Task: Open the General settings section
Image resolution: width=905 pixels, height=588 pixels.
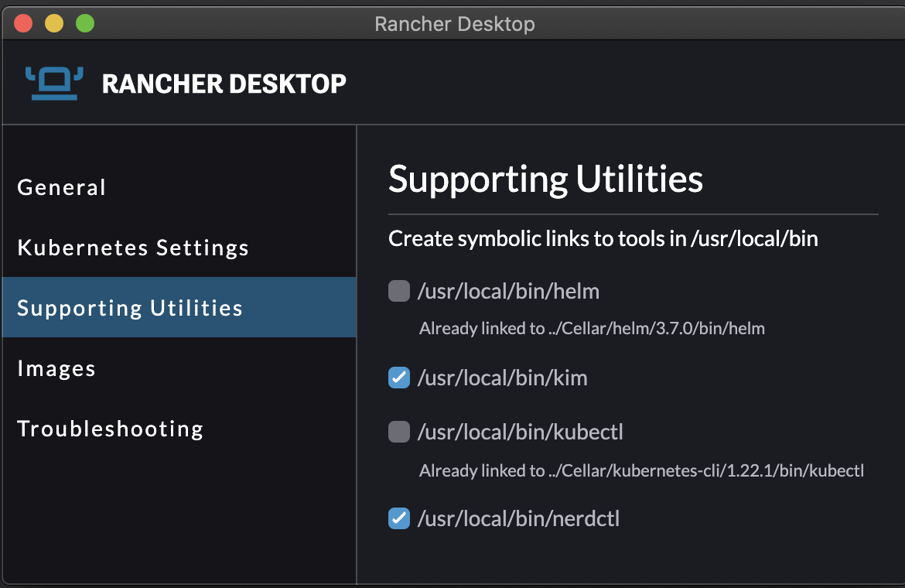Action: (x=61, y=186)
